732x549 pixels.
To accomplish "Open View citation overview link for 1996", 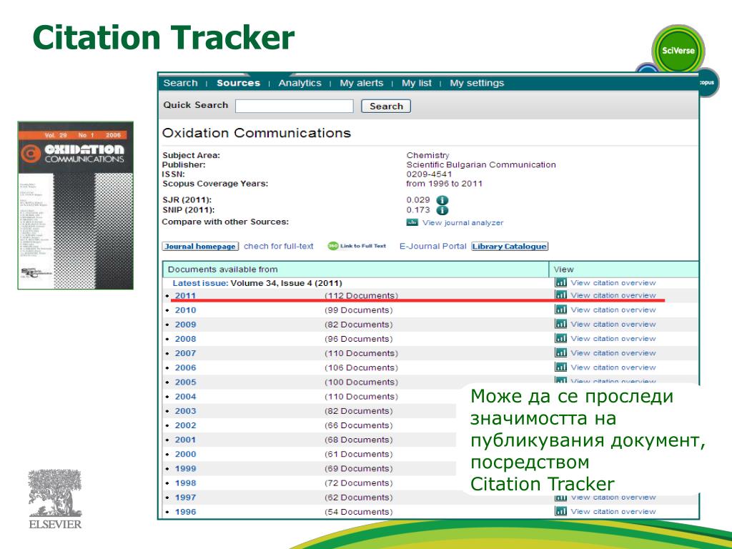I will pos(613,512).
